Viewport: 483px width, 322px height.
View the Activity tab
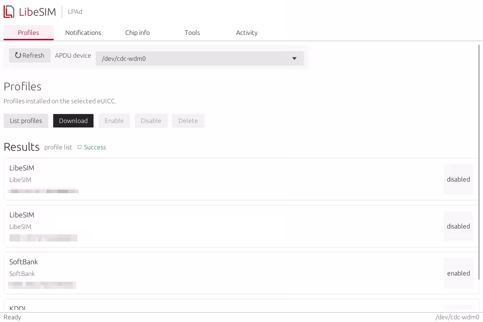click(x=247, y=33)
